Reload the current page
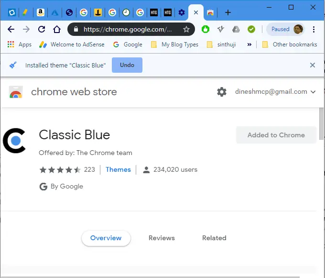 click(42, 29)
